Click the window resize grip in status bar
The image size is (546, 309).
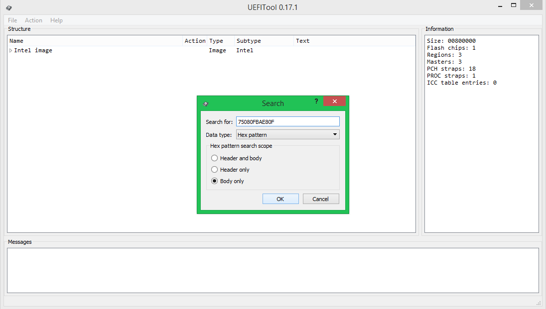pyautogui.click(x=539, y=303)
